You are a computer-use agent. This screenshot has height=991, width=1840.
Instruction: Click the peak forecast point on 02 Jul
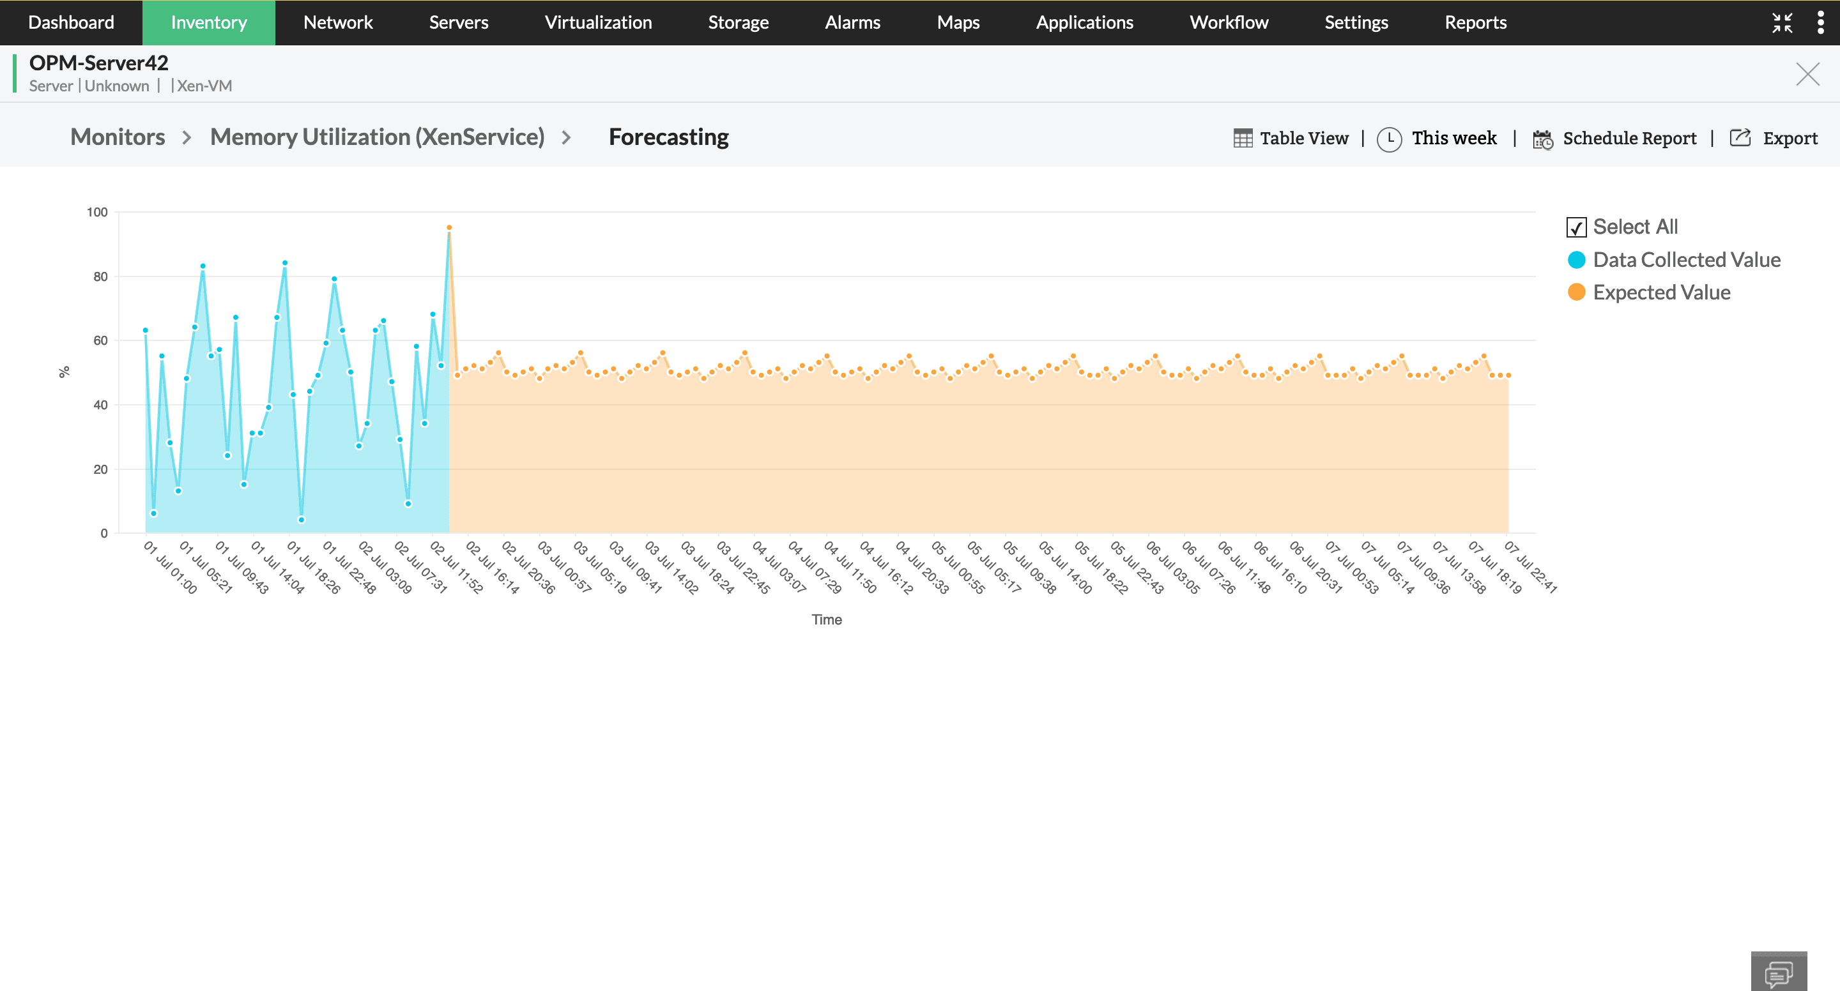[448, 228]
